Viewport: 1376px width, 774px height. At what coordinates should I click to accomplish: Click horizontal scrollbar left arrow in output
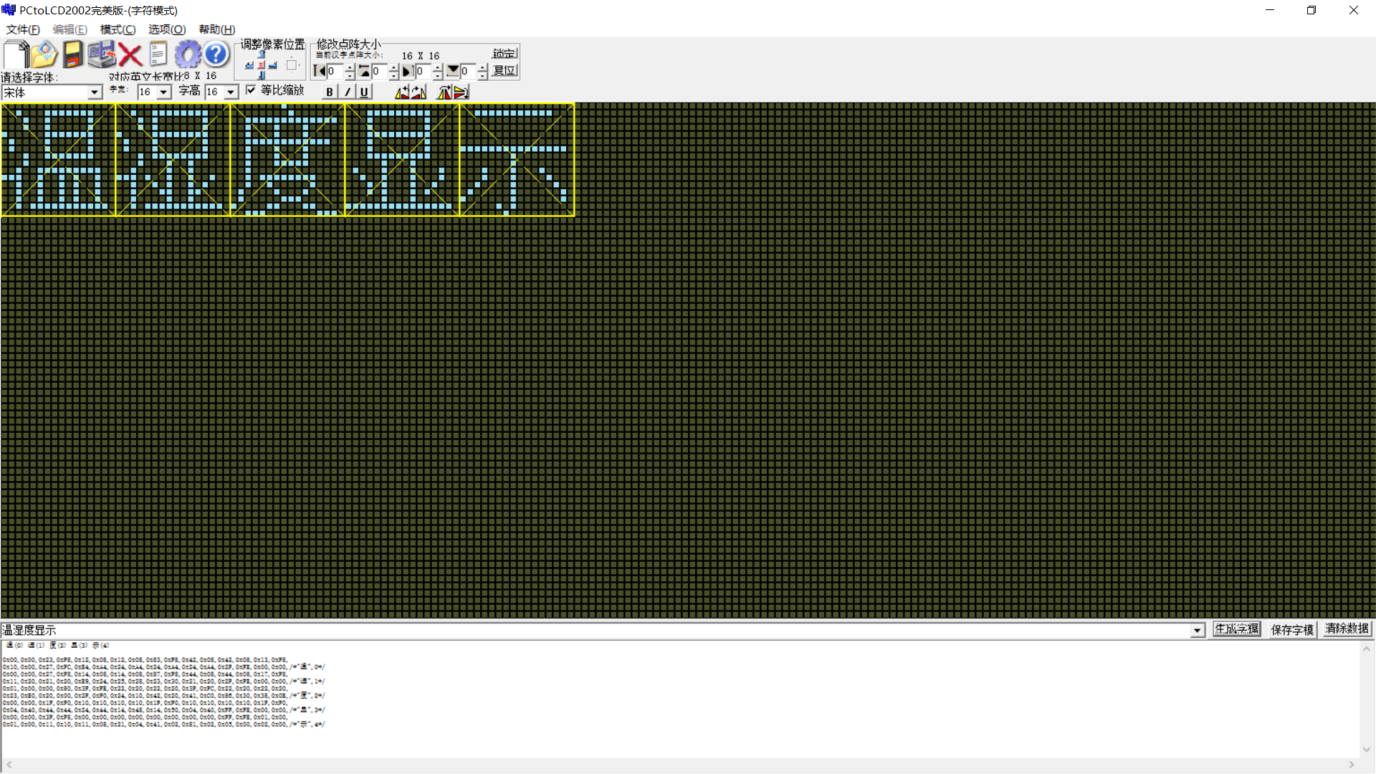click(x=9, y=765)
